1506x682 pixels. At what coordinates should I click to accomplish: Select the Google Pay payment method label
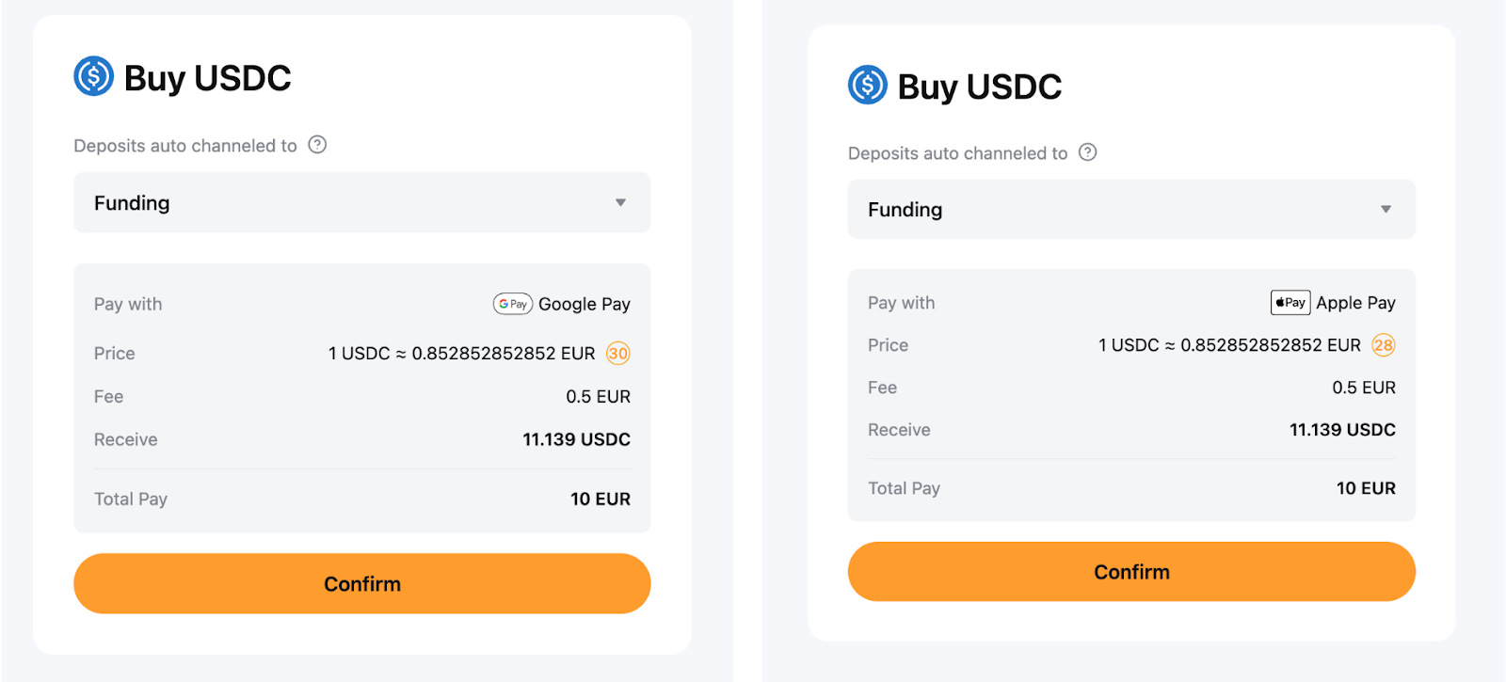pos(584,304)
